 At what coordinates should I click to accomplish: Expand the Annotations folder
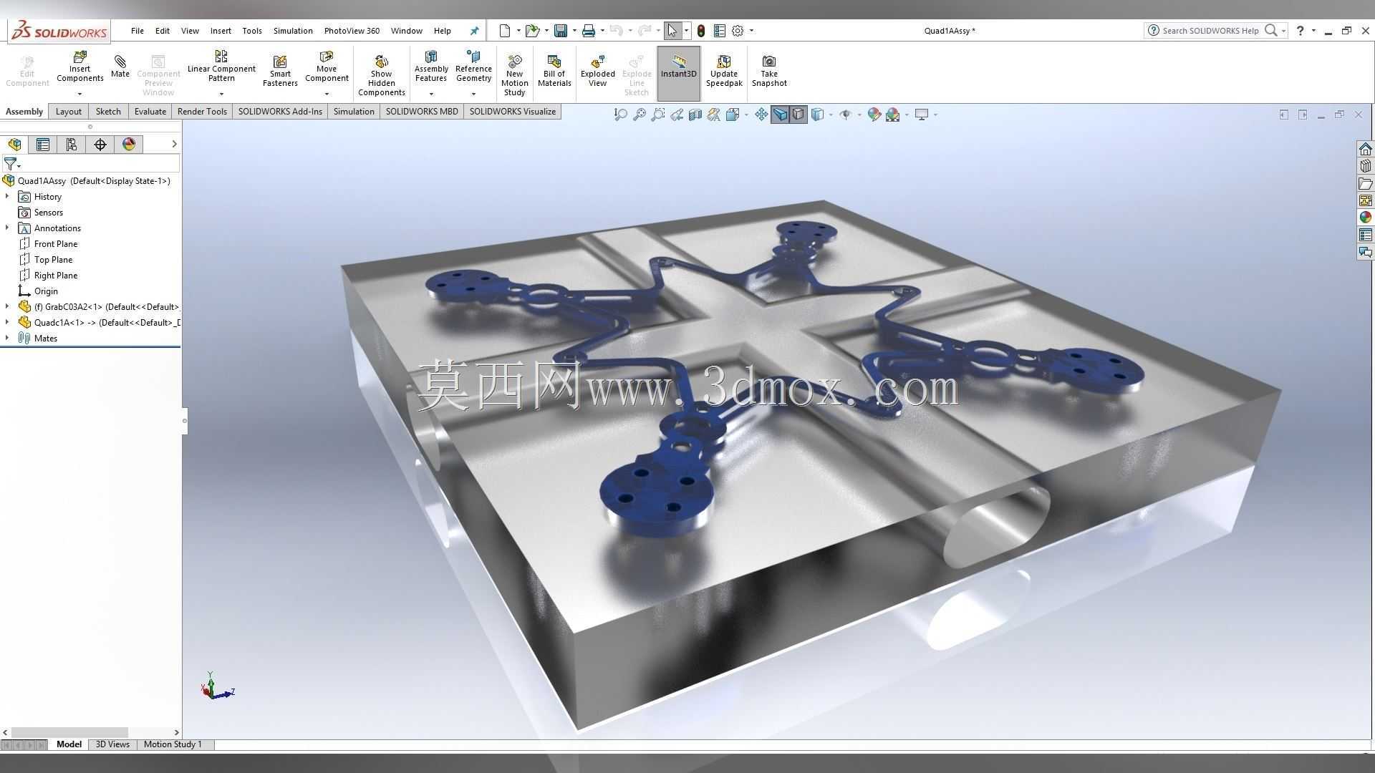coord(7,228)
